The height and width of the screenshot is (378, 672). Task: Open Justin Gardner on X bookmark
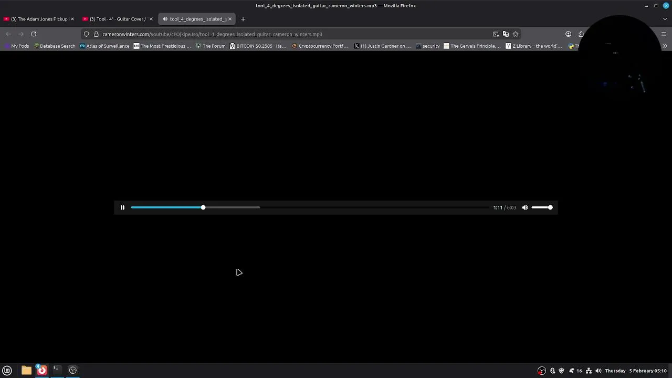click(382, 46)
